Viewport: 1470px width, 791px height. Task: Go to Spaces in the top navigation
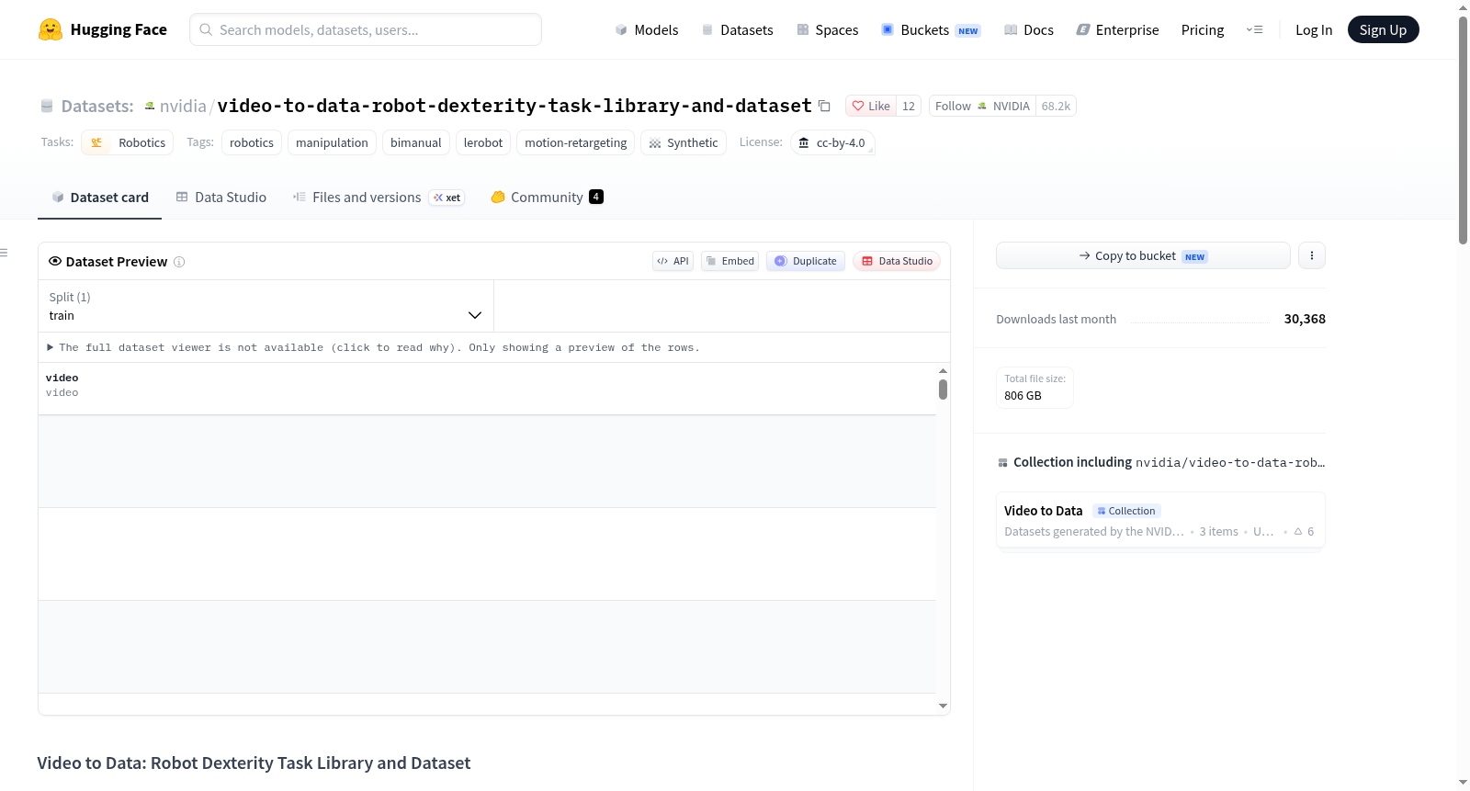(x=828, y=30)
